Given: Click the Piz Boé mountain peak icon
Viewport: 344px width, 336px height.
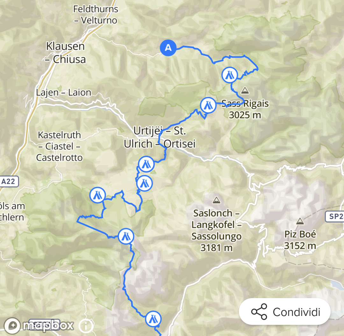Looking at the screenshot, I should pos(300,221).
